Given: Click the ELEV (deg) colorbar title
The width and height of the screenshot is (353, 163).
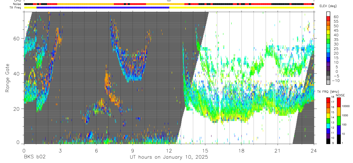Looking at the screenshot, I should tap(328, 6).
